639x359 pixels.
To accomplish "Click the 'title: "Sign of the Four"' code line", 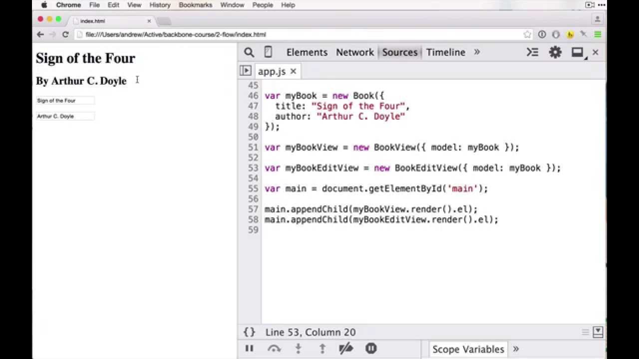I will (x=342, y=106).
